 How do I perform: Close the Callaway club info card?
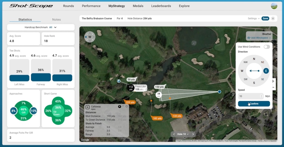[126, 106]
